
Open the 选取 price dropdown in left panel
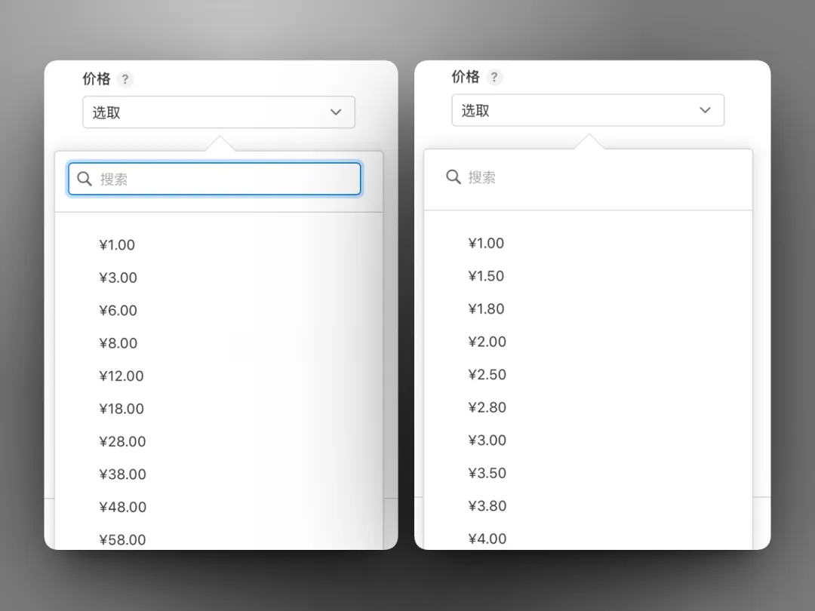tap(219, 112)
